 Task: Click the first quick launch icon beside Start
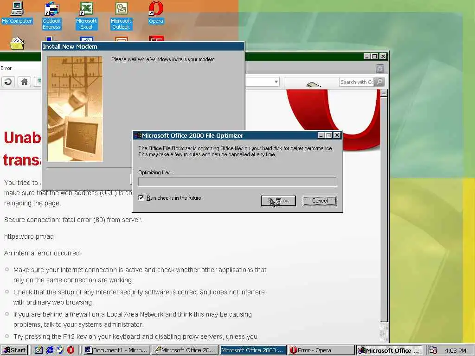click(x=39, y=350)
